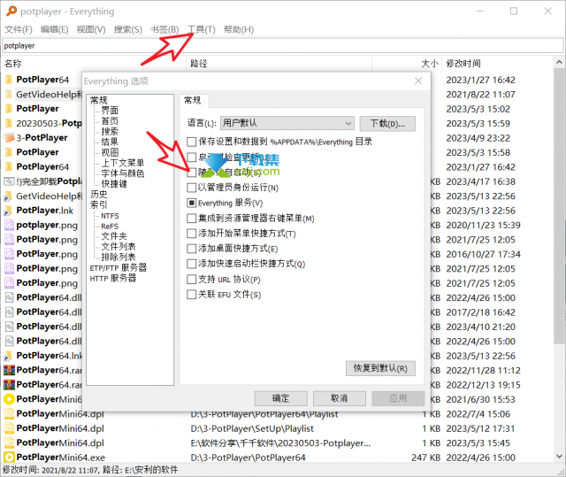
Task: Select 首页 in the options tree
Action: pyautogui.click(x=110, y=120)
